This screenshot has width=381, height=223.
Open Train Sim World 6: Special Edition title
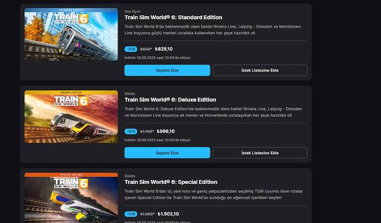tap(171, 182)
